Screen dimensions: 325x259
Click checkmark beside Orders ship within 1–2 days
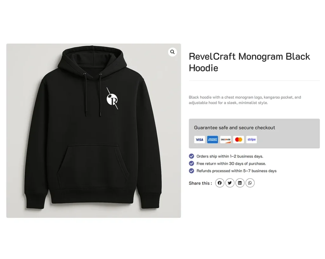click(x=191, y=156)
